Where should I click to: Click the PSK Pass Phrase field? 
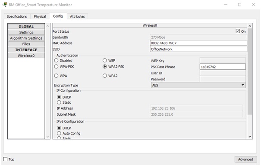(223, 67)
